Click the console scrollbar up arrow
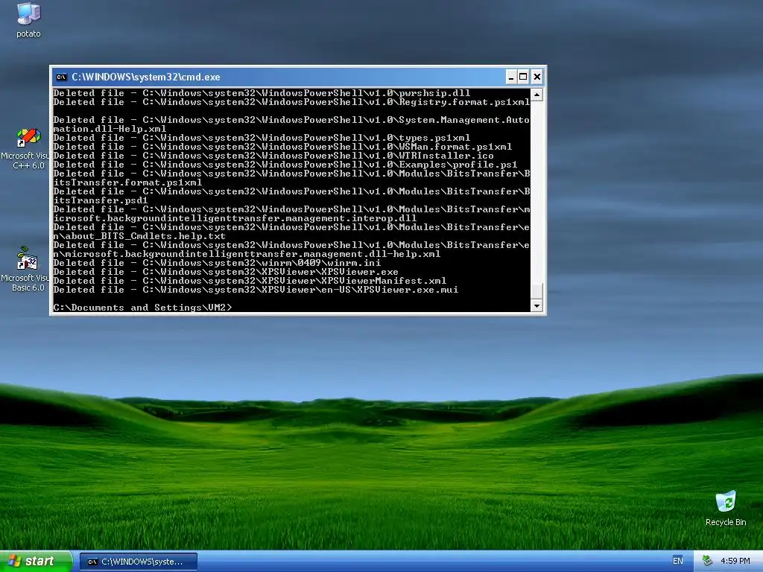763x572 pixels. (536, 95)
